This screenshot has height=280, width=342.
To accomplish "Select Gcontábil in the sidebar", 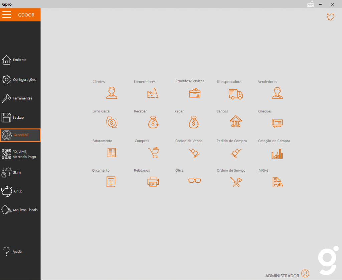I will click(x=20, y=135).
